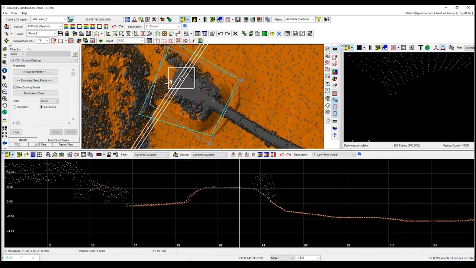Click the zoom in magnifier in left sidebar
Image resolution: width=476 pixels, height=268 pixels.
4,84
